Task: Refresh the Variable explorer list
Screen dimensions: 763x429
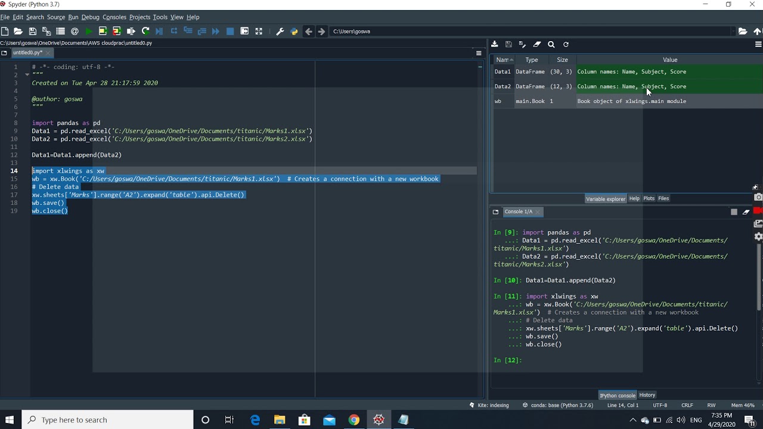Action: pyautogui.click(x=566, y=44)
